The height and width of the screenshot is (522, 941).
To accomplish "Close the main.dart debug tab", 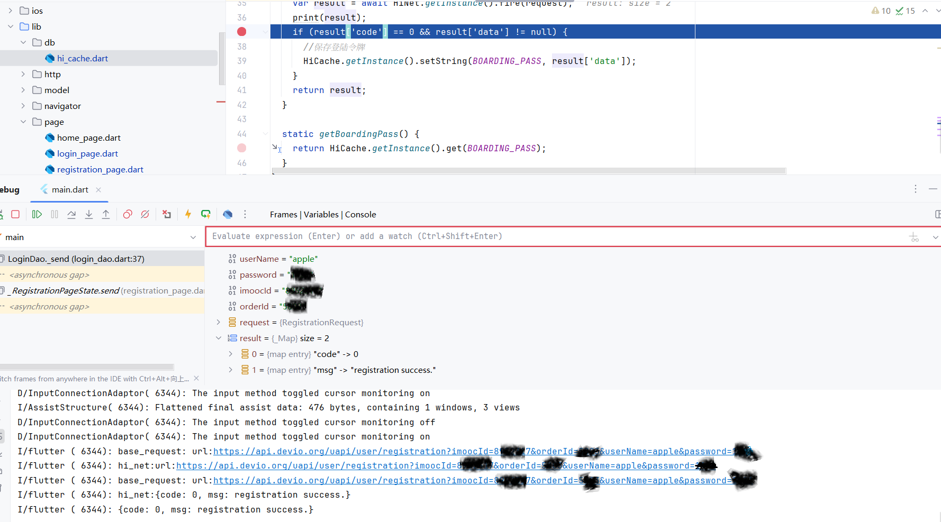I will point(98,190).
